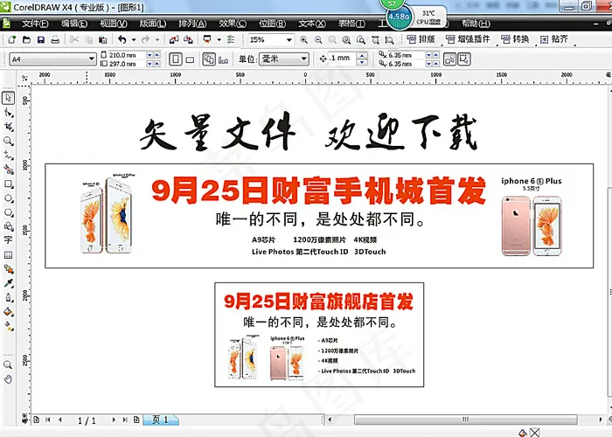Click the 转换 toolbar button

(x=515, y=39)
